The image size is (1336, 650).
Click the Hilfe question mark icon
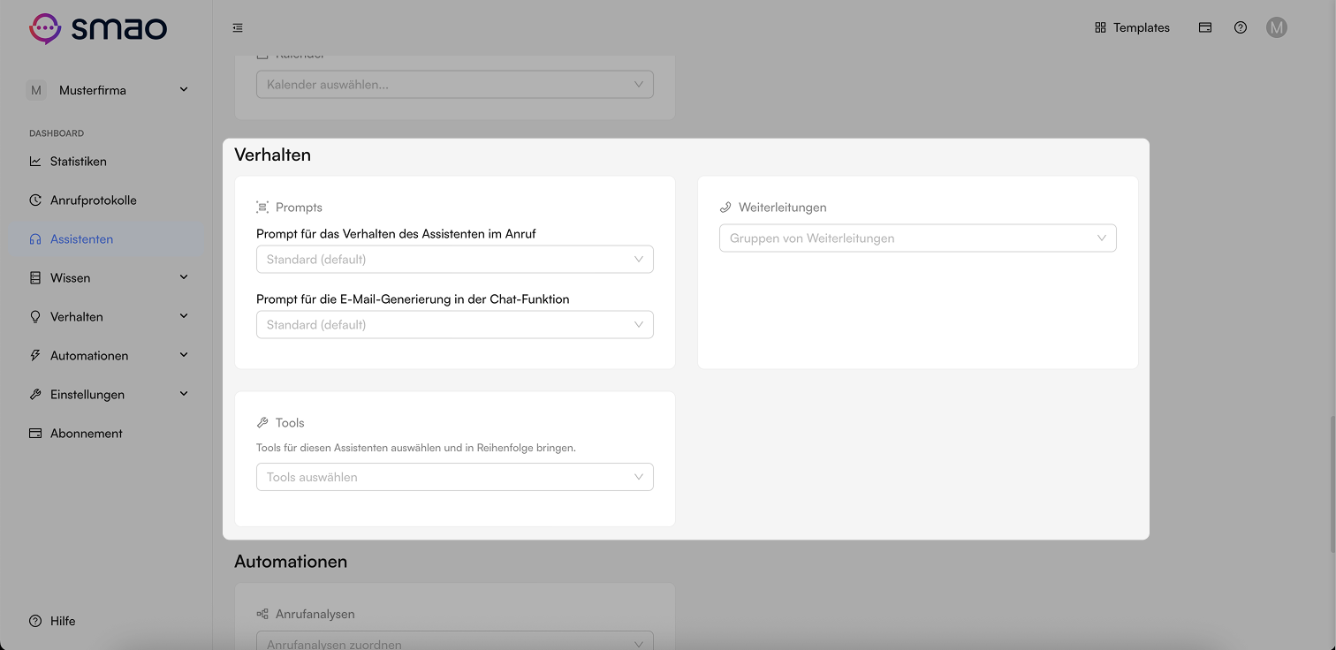click(35, 621)
